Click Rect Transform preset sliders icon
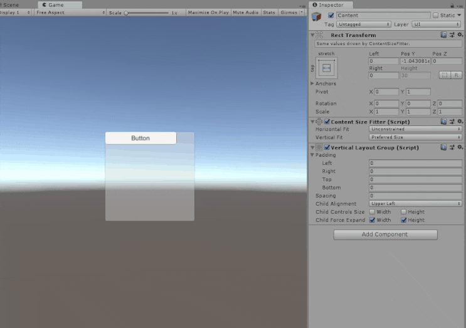The image size is (466, 328). click(452, 35)
